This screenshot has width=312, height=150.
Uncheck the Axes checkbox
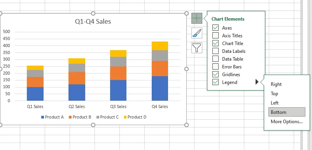coord(216,28)
